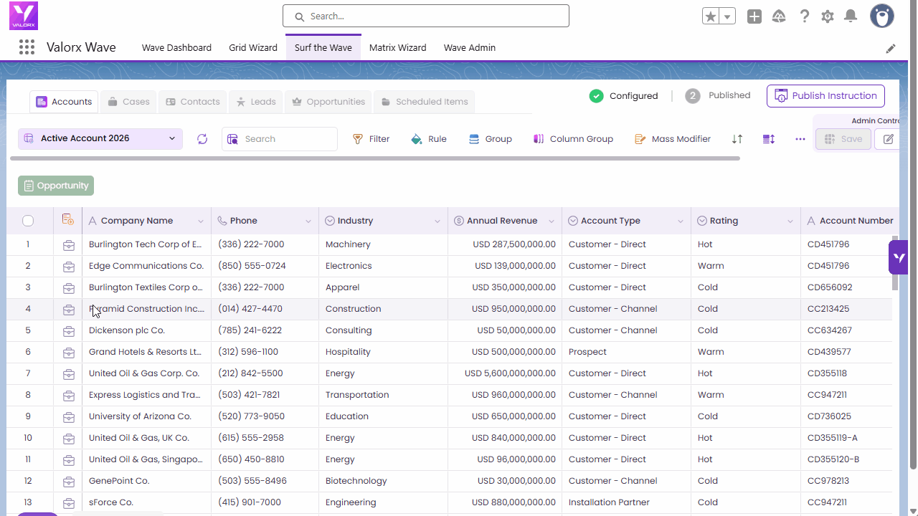Switch to the Matrix Wizard tab
The width and height of the screenshot is (918, 516).
click(x=397, y=48)
